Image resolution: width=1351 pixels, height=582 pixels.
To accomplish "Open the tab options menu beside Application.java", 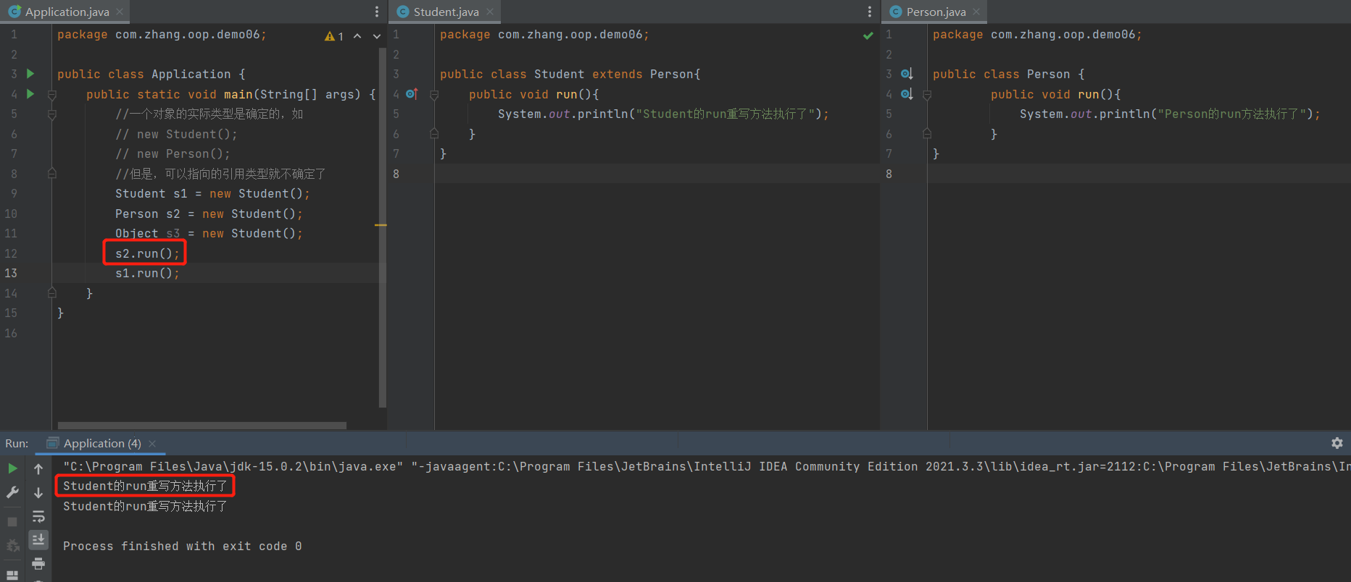I will point(377,12).
